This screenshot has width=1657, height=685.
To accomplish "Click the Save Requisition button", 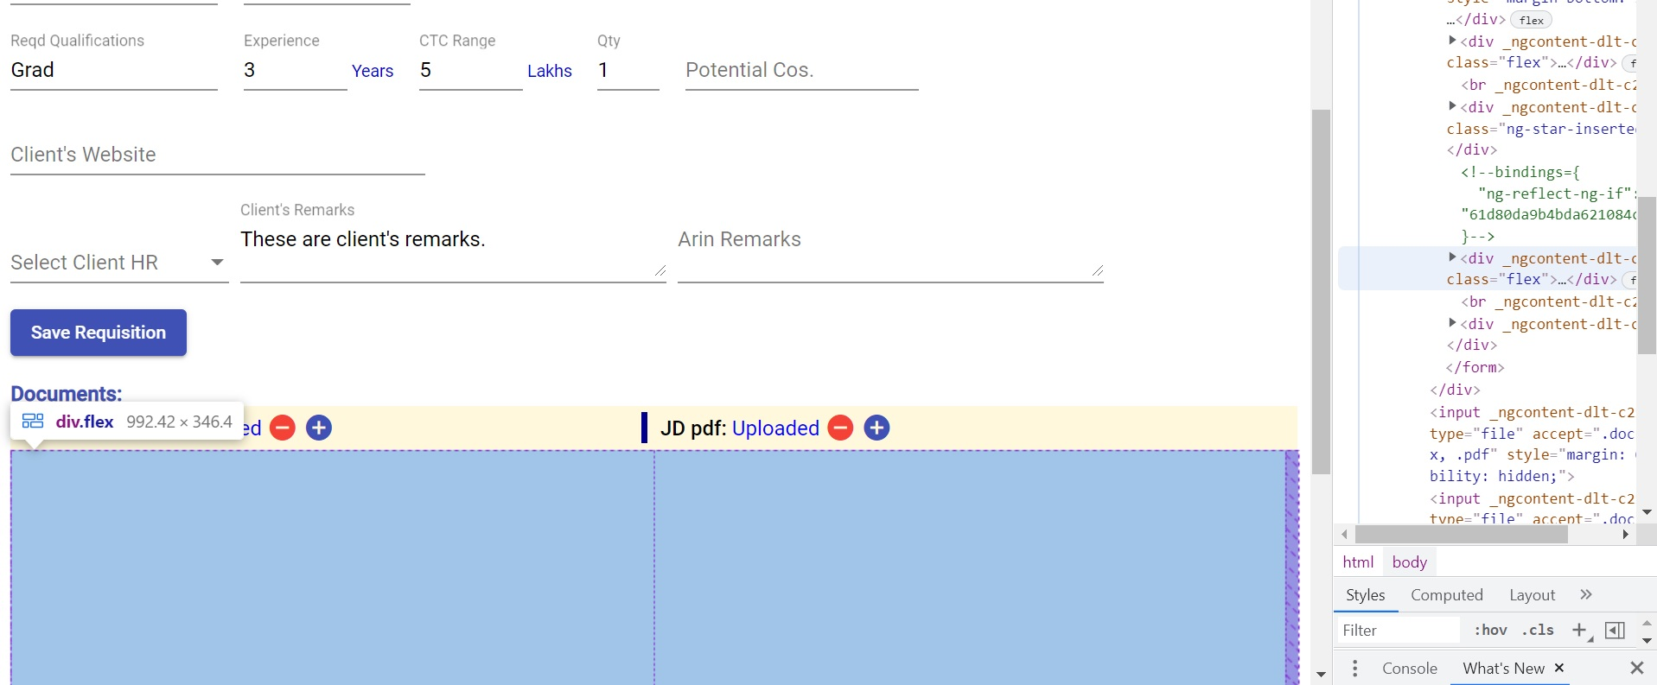I will point(99,333).
